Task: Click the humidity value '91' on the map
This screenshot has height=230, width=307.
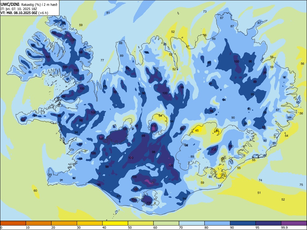Action: tap(61, 180)
